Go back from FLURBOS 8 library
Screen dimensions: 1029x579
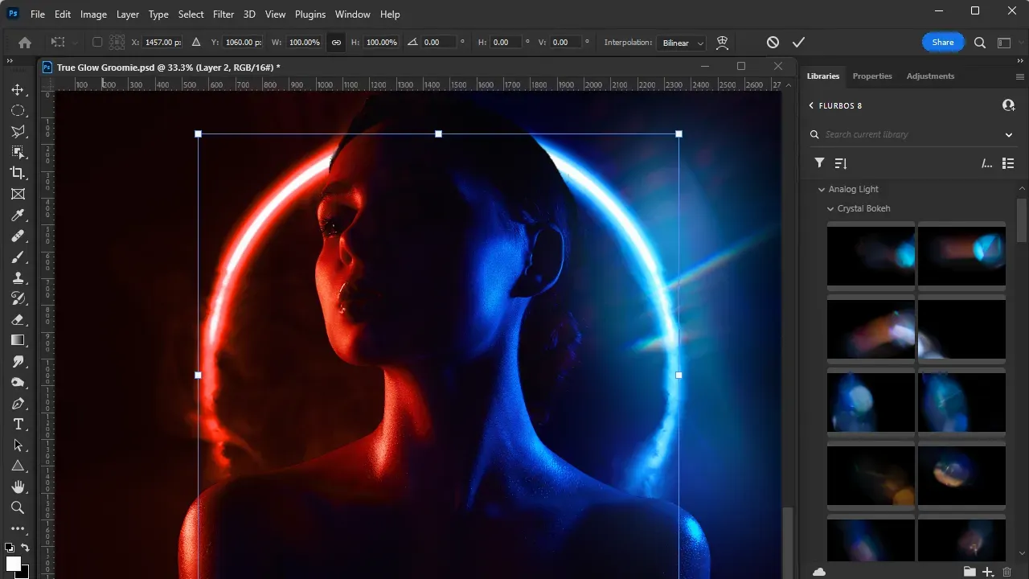tap(811, 106)
